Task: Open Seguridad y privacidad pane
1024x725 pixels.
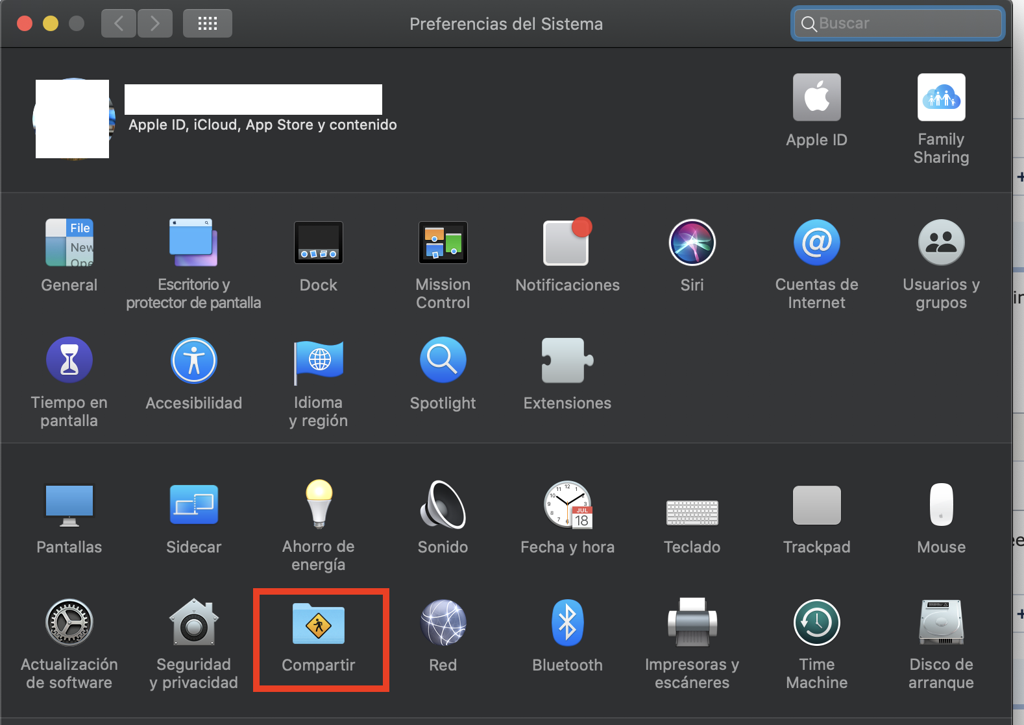Action: pos(193,623)
